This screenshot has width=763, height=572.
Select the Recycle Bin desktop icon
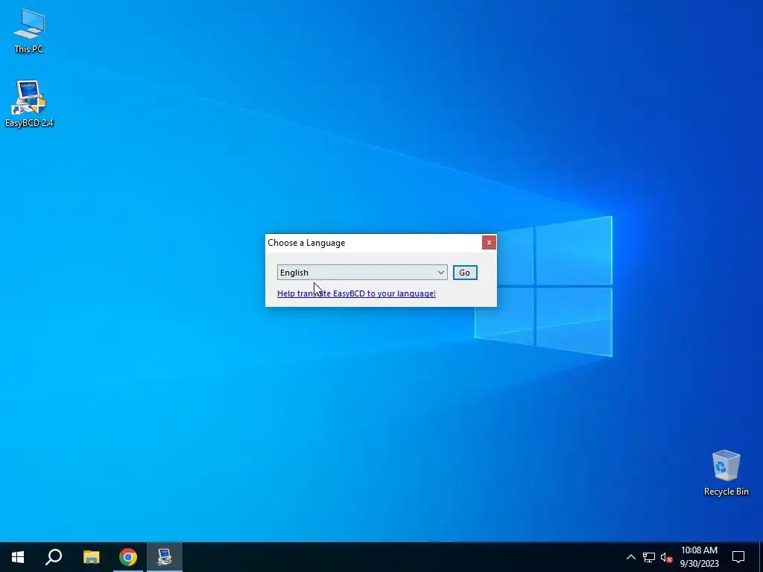pyautogui.click(x=726, y=473)
